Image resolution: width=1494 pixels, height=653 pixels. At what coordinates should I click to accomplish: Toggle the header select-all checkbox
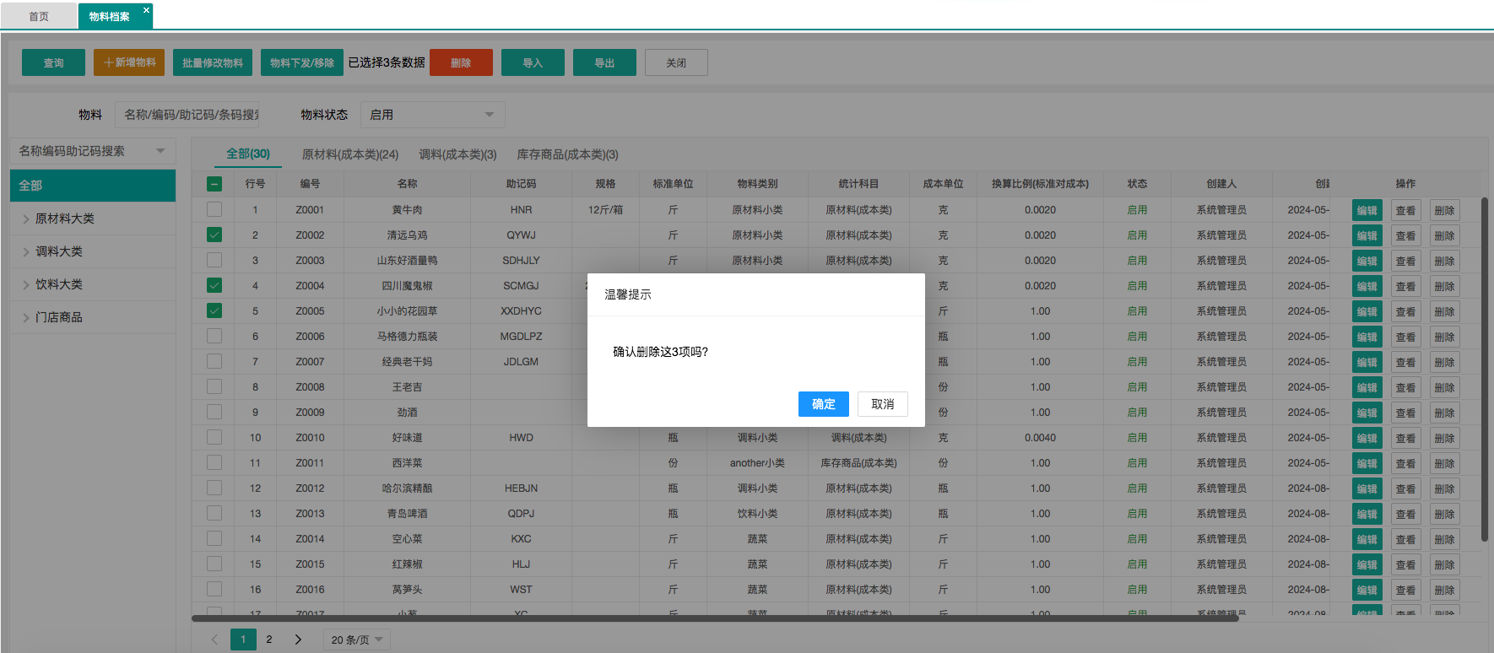[214, 184]
